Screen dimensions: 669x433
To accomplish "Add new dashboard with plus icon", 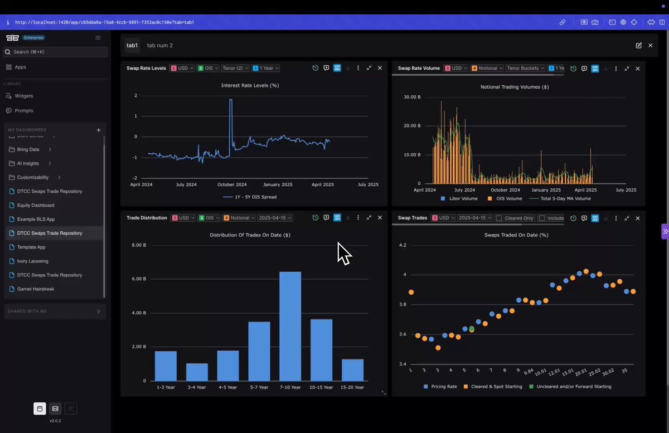I will 99,130.
